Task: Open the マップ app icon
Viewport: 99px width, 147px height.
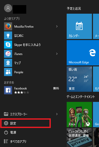Action: (x=8, y=63)
